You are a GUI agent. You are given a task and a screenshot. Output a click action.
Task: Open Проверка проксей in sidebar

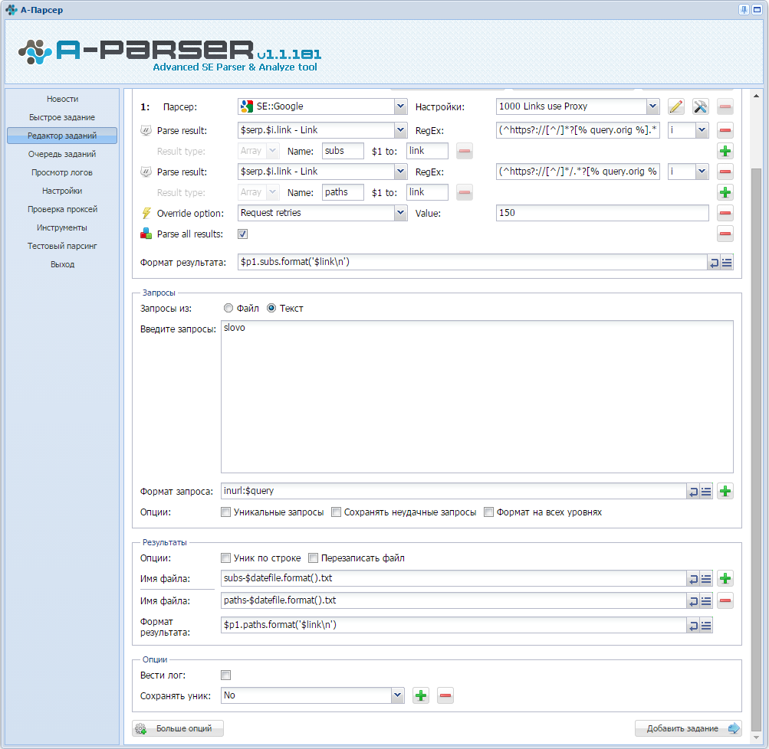(x=62, y=209)
